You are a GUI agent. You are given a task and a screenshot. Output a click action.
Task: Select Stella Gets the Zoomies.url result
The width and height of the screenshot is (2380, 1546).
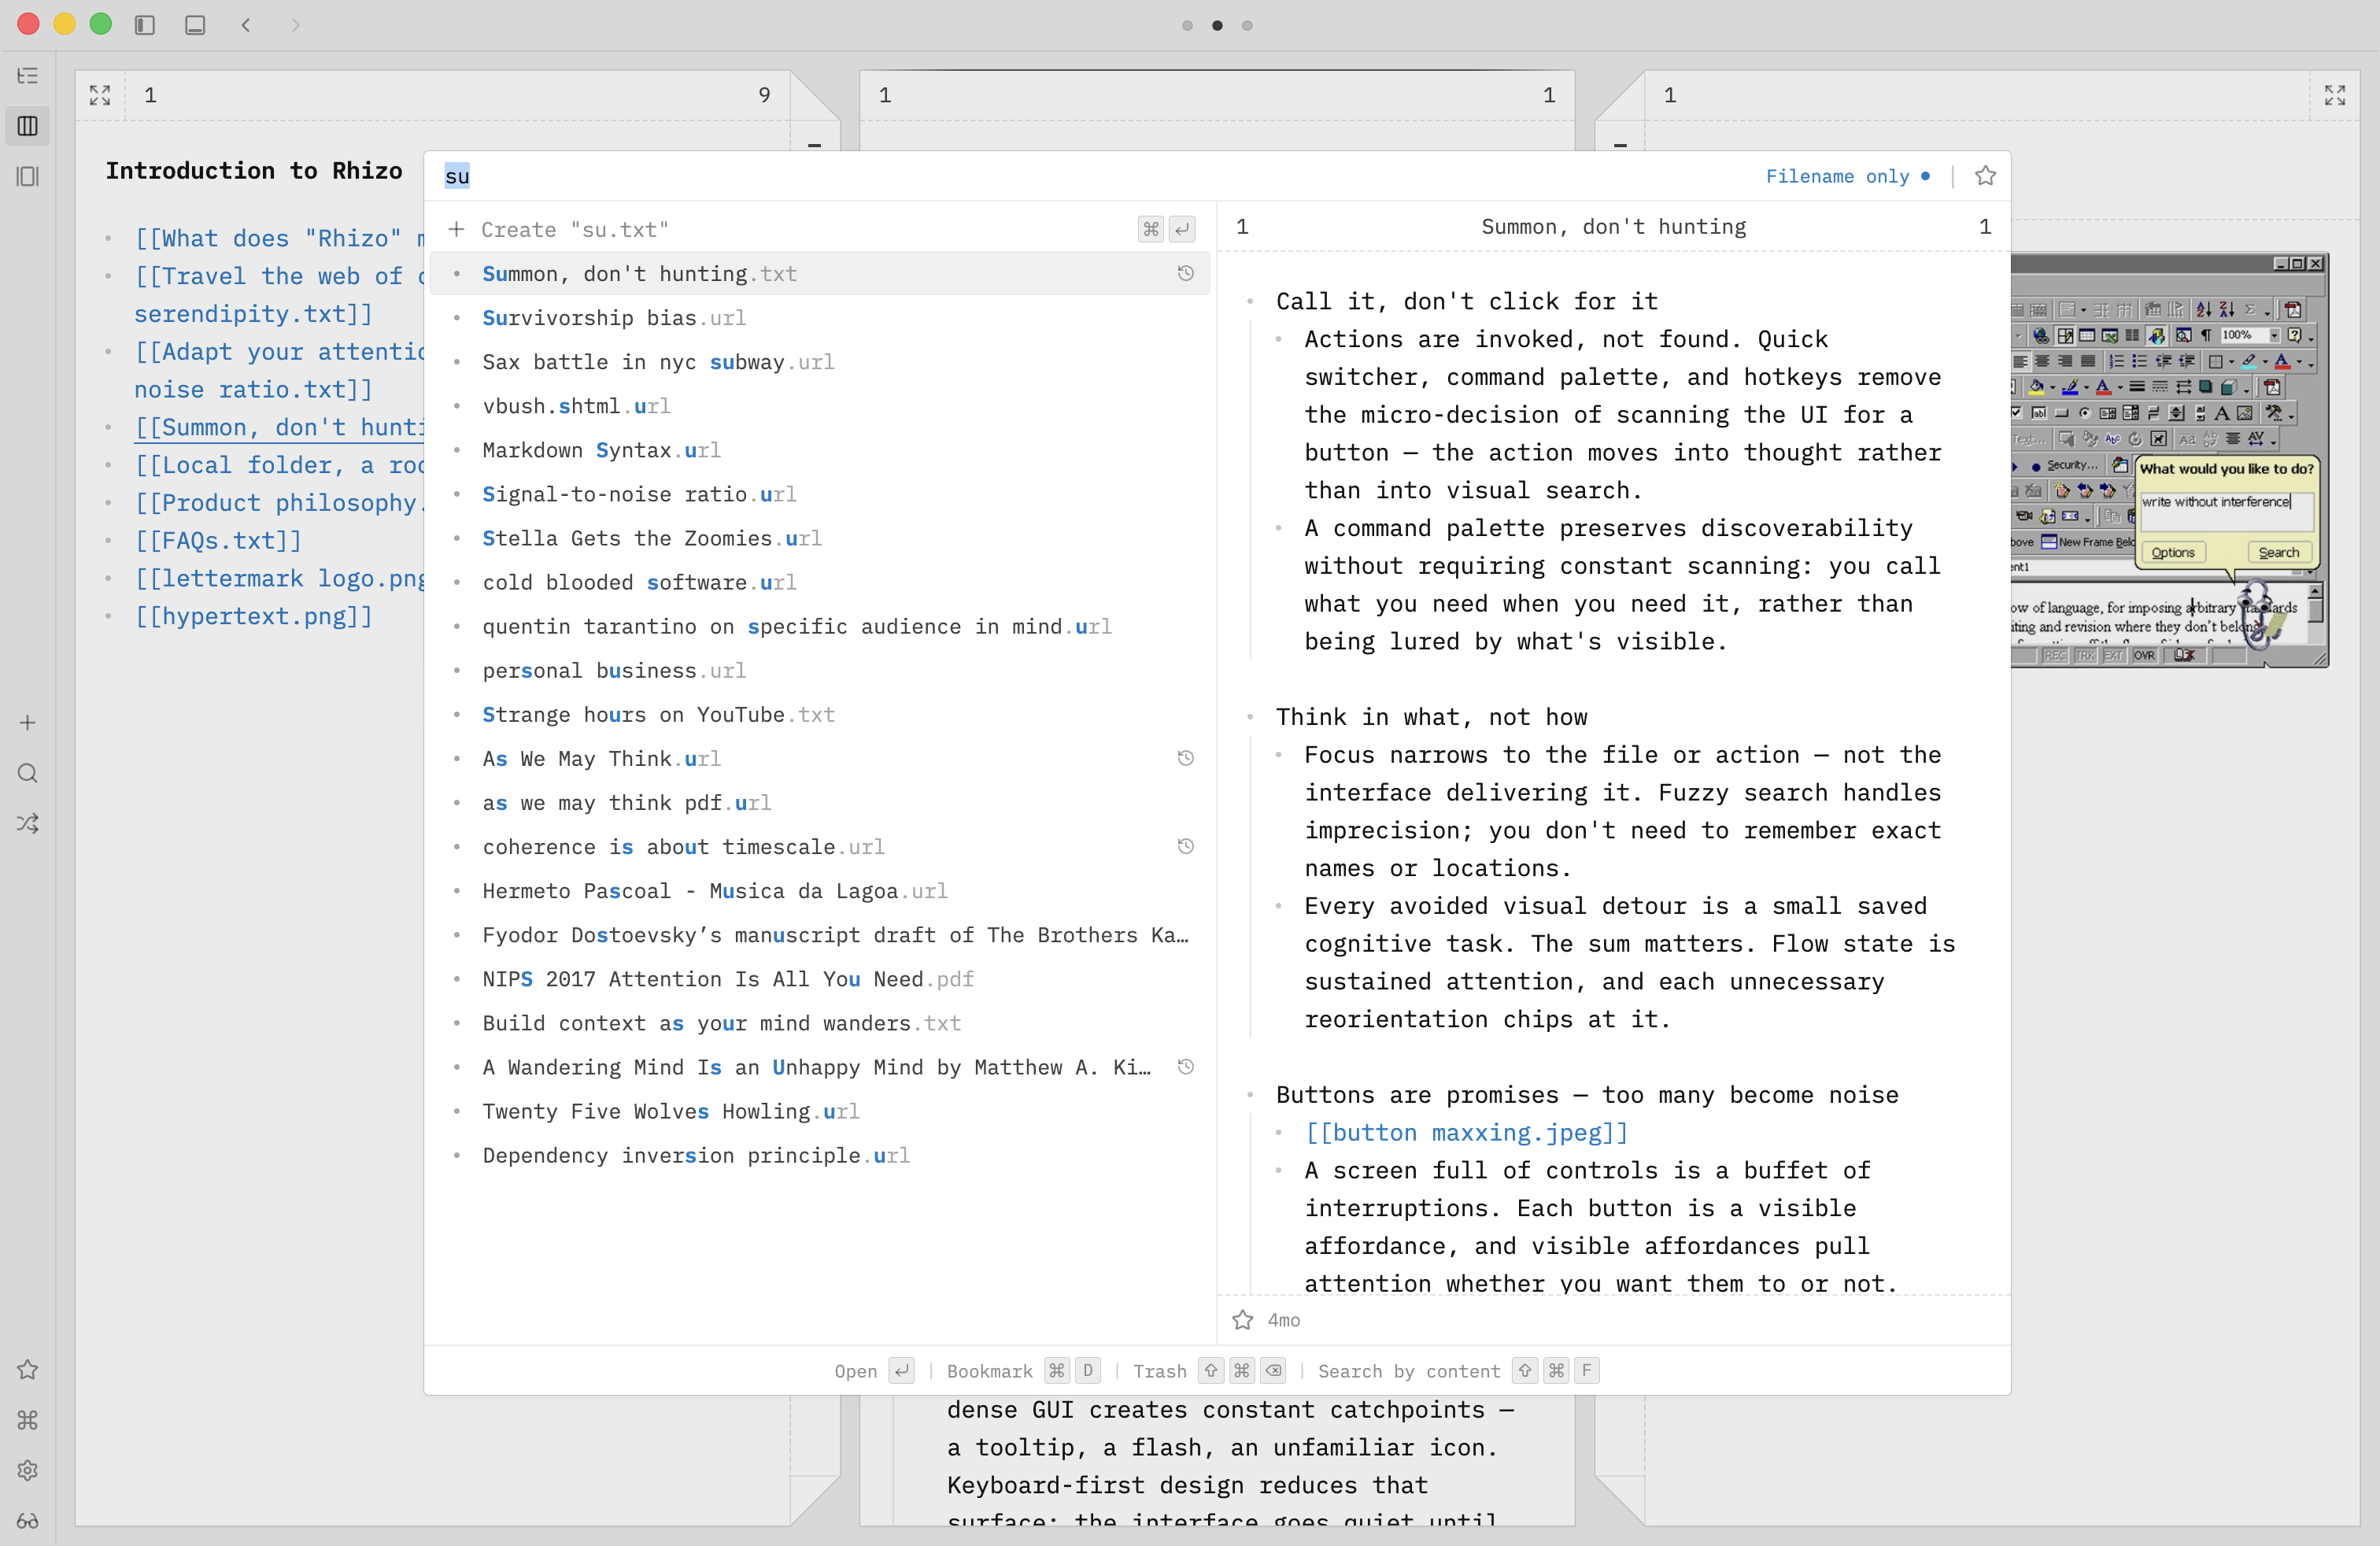820,538
